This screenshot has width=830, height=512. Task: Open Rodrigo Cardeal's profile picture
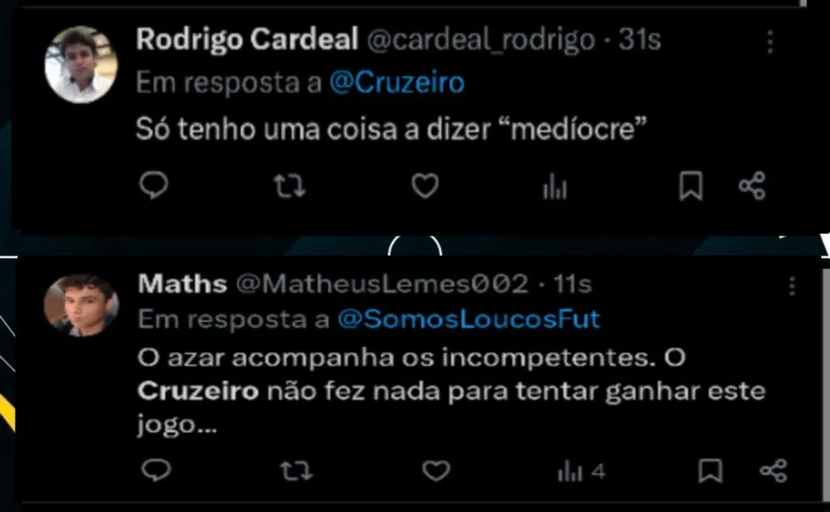(x=81, y=65)
